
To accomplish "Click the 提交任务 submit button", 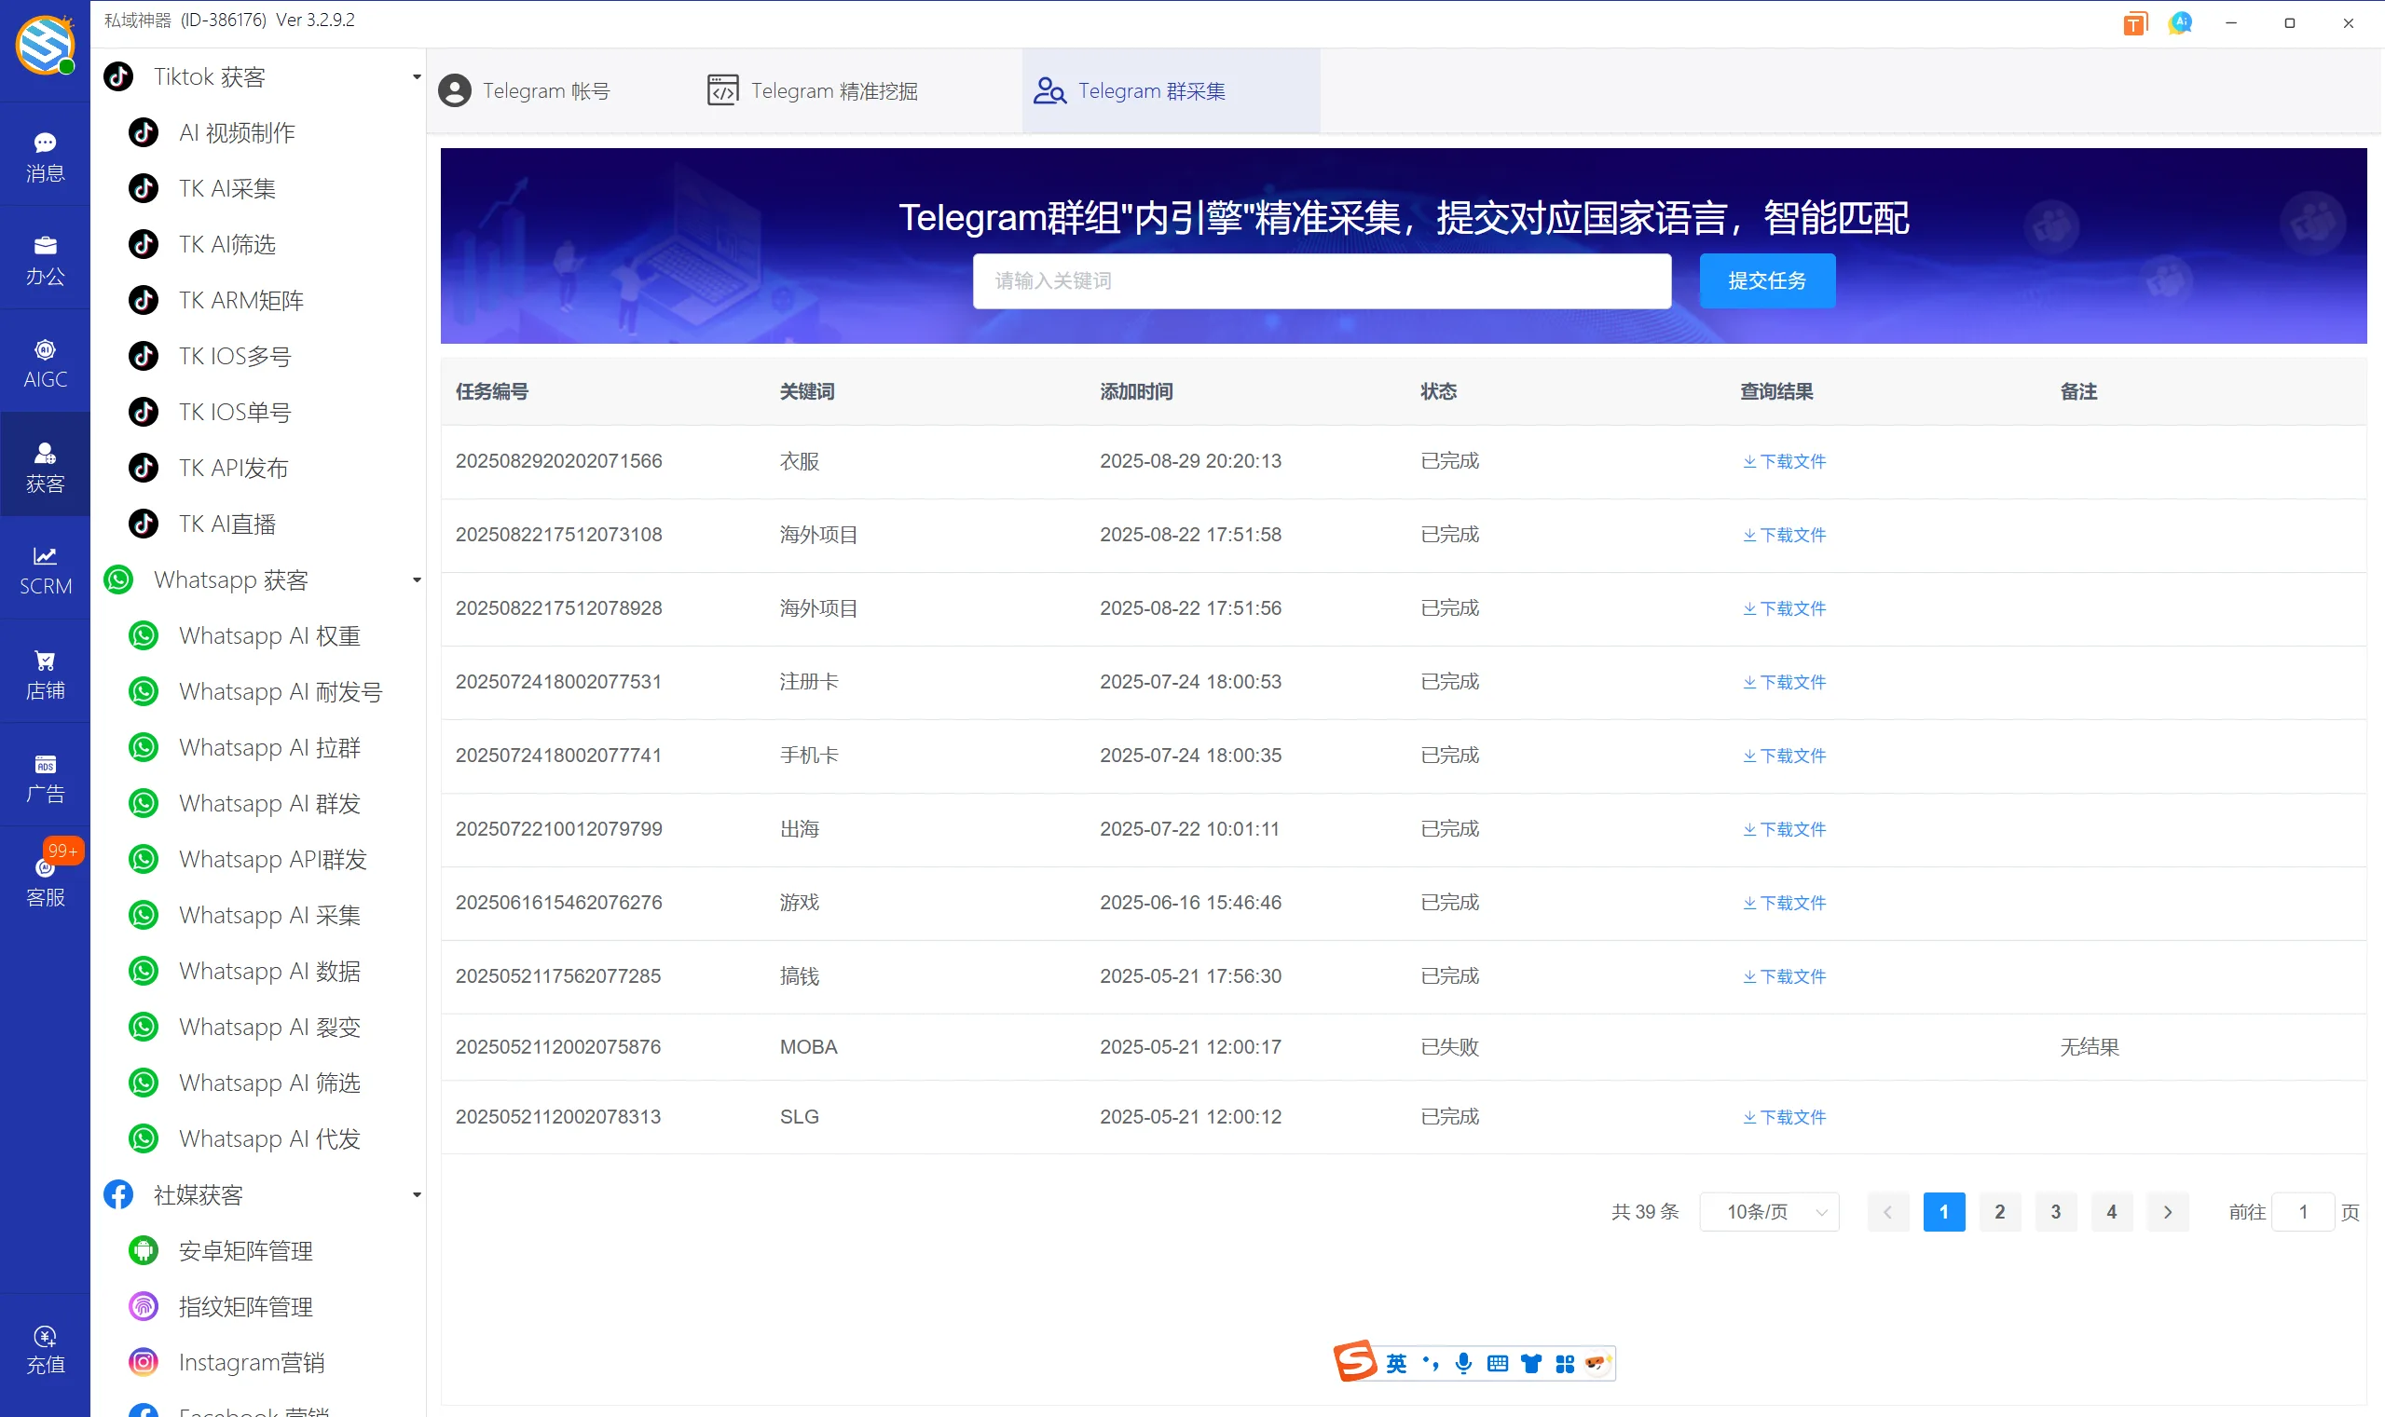I will (1766, 279).
